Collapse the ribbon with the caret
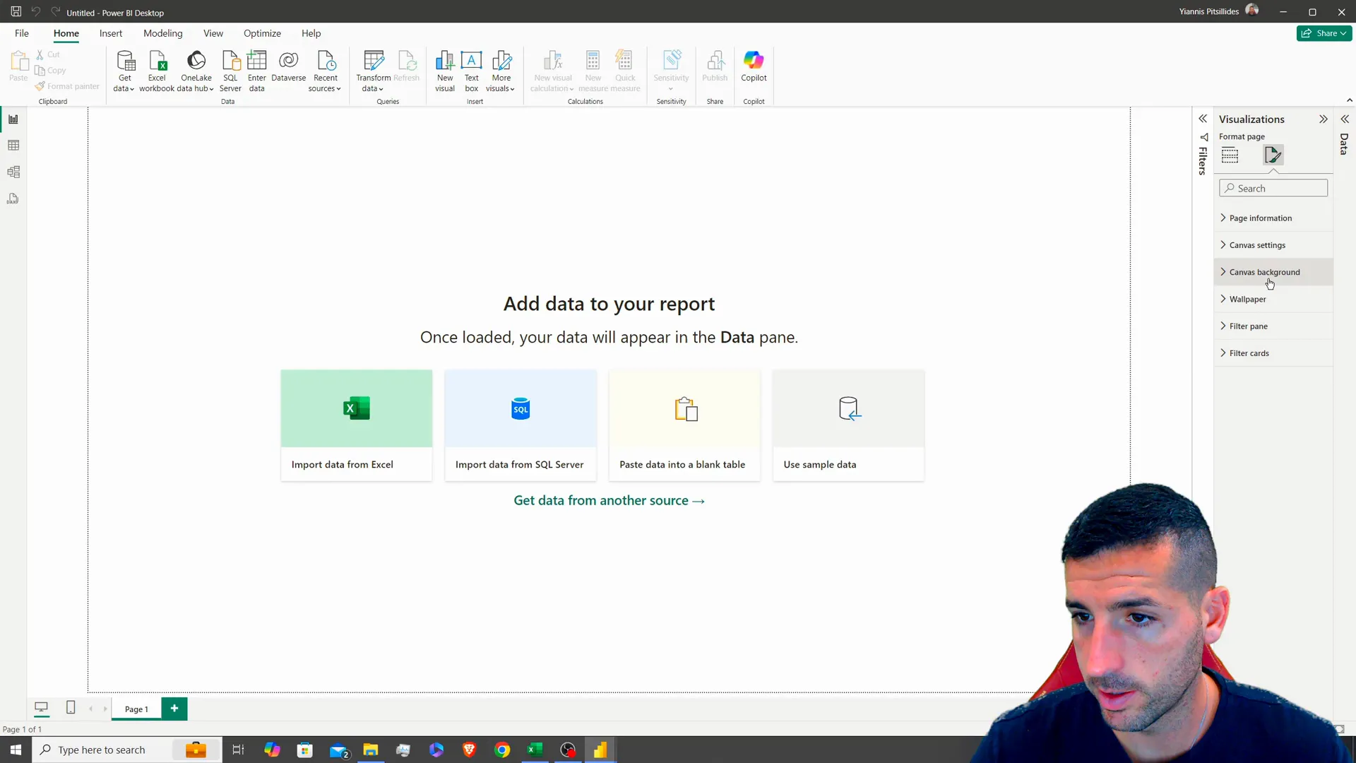Screen dimensions: 1356x763 tap(1349, 100)
